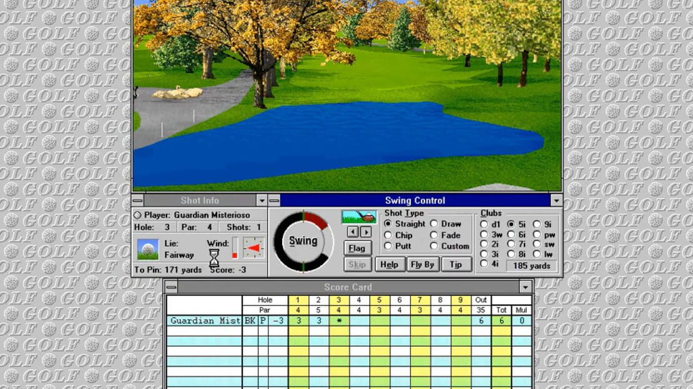Click the Flag button
This screenshot has height=389, width=693.
coord(357,248)
